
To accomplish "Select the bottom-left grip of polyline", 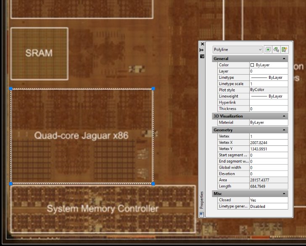I will pos(11,184).
